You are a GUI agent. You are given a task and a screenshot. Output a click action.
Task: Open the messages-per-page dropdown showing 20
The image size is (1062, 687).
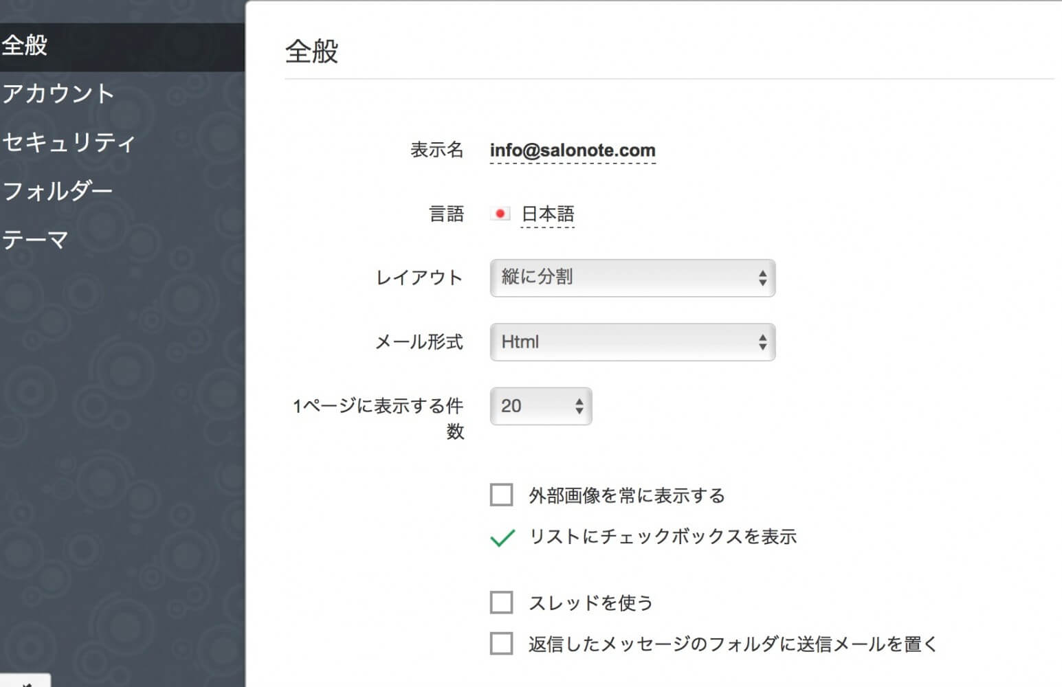541,406
